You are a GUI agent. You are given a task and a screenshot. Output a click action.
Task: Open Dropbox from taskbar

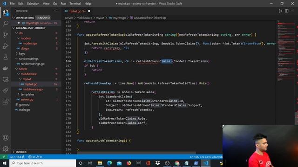click(x=157, y=163)
